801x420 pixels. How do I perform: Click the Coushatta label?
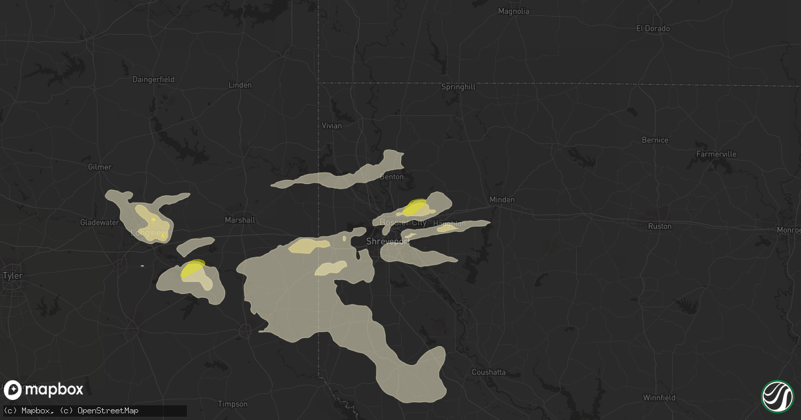coord(489,372)
